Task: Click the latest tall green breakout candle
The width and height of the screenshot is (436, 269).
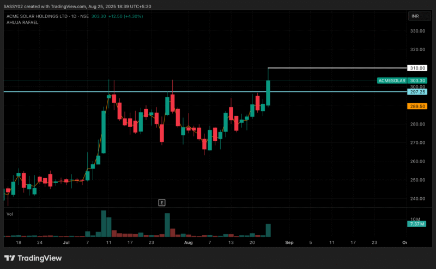Action: [268, 92]
